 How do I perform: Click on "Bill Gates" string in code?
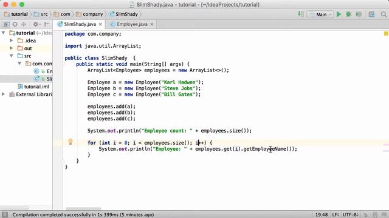(x=178, y=94)
